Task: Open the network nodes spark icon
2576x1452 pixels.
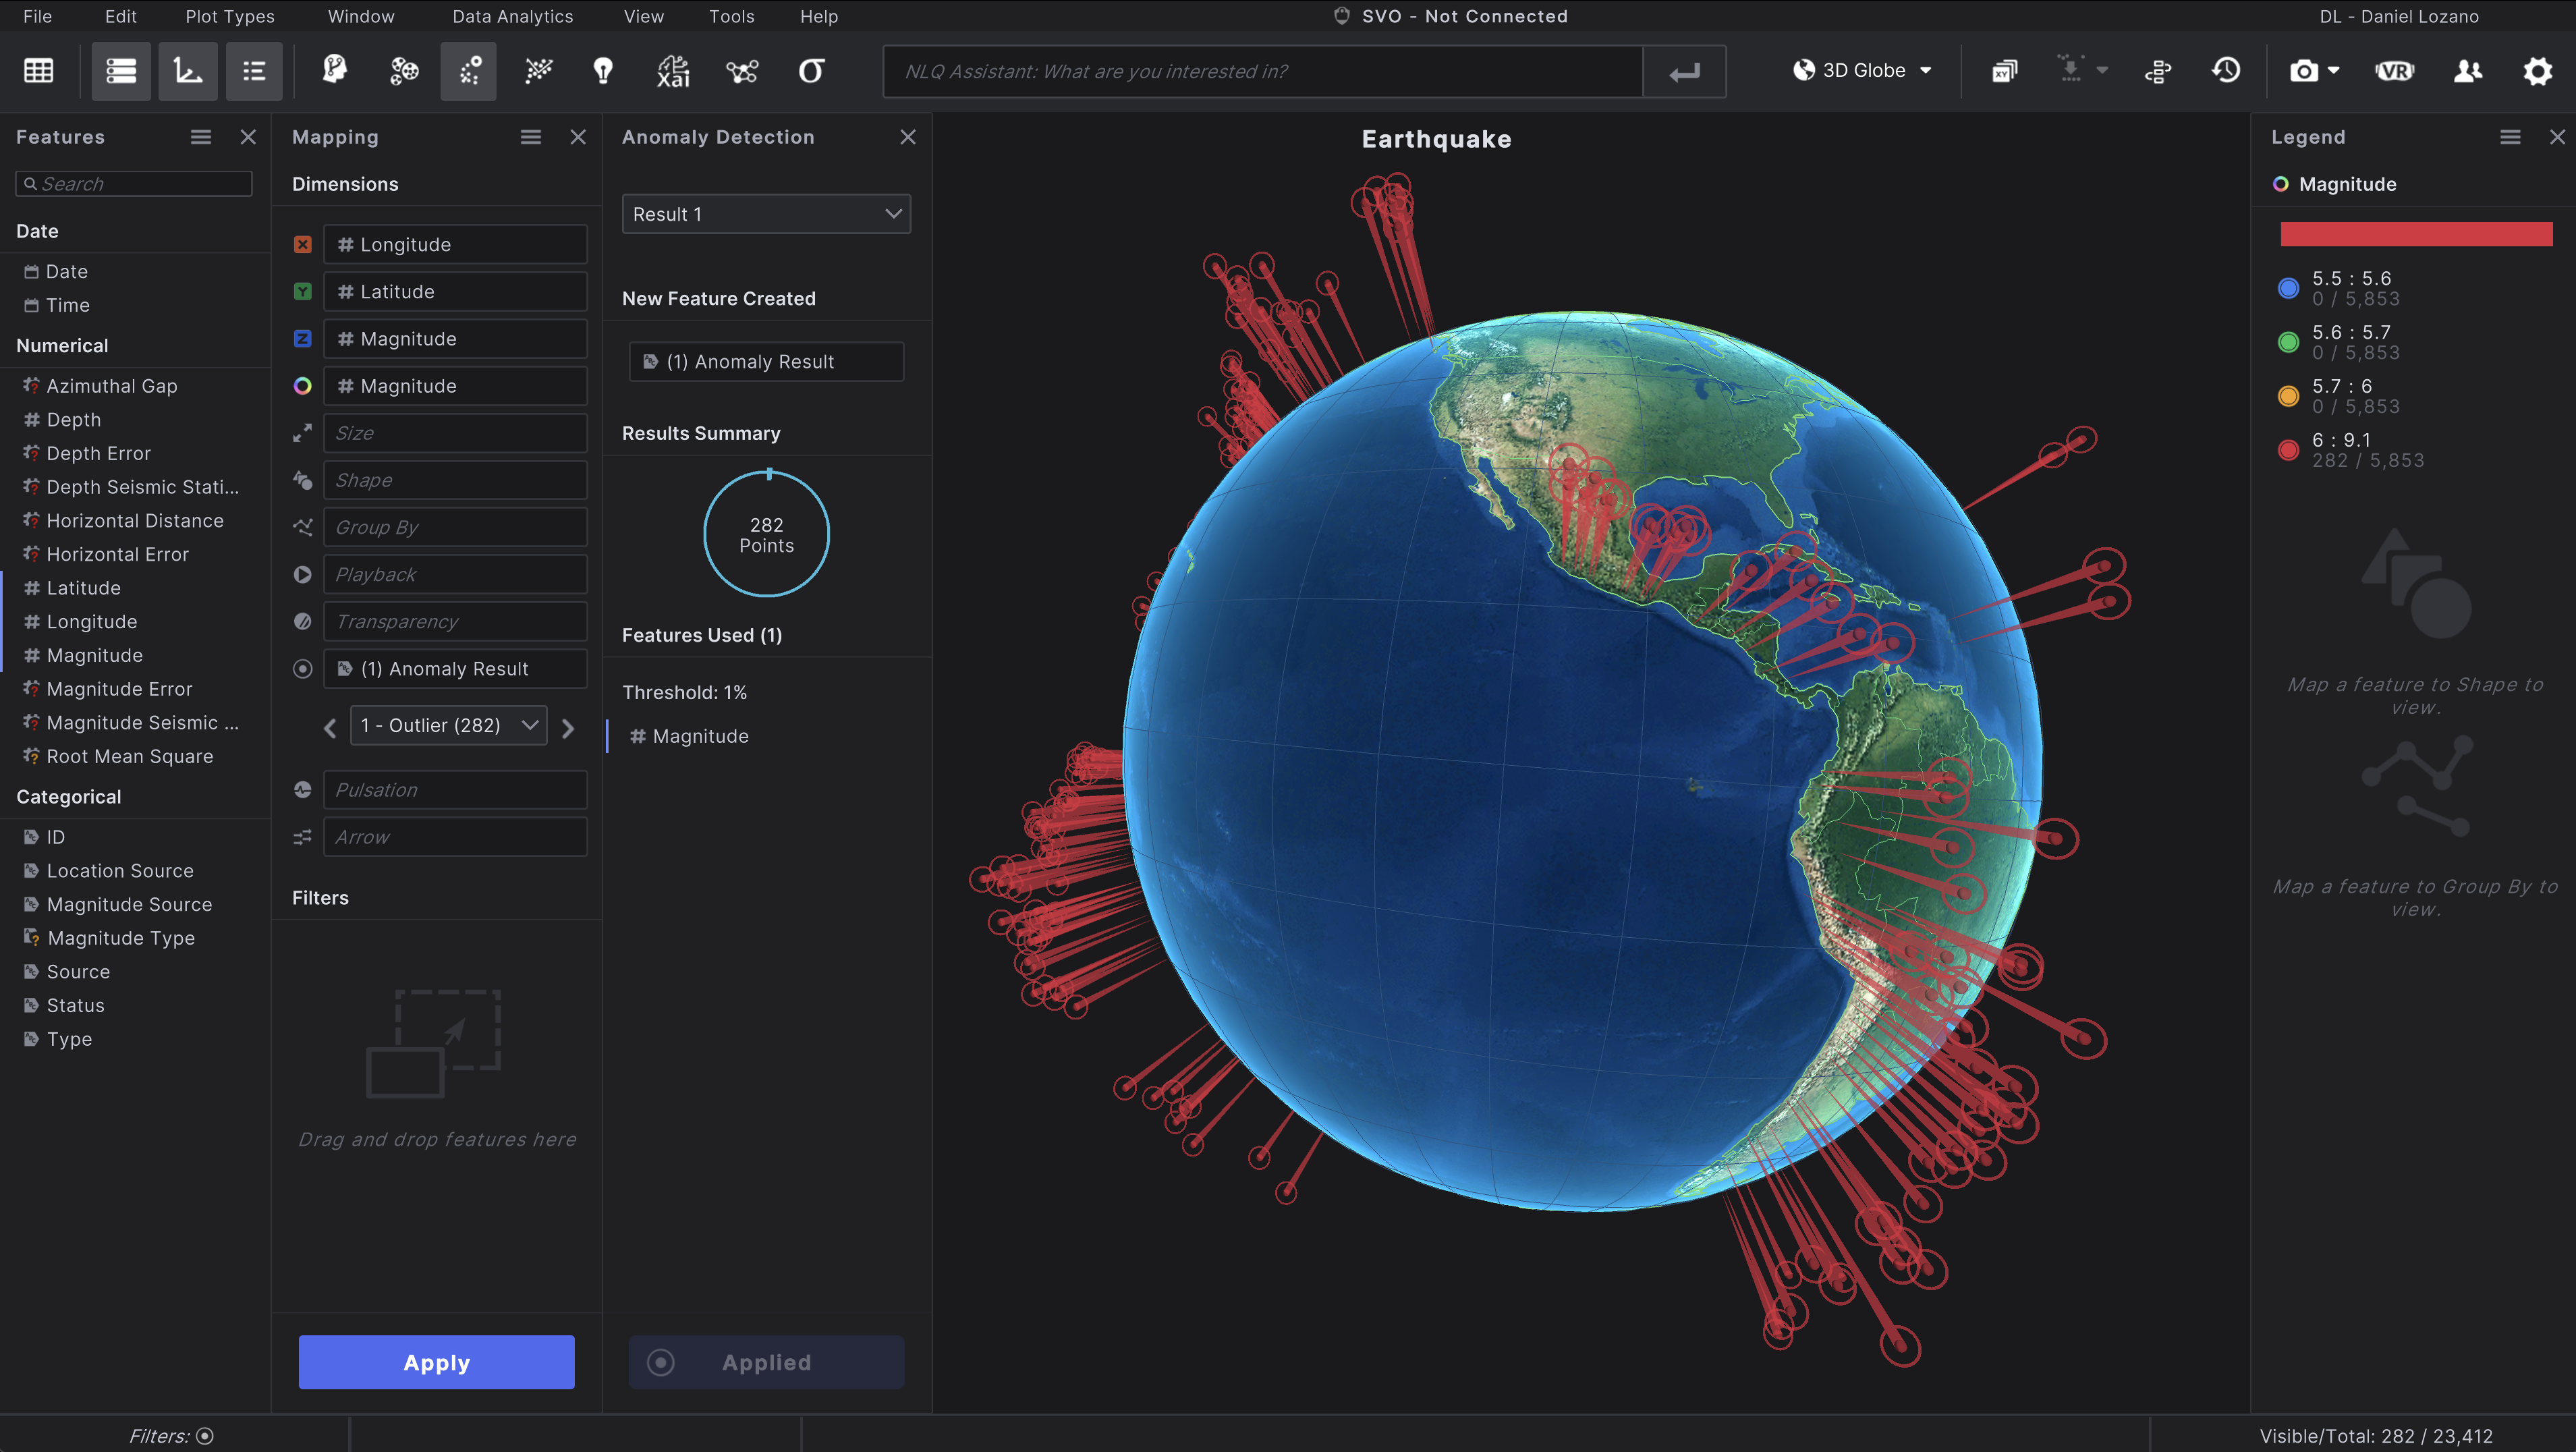Action: click(x=539, y=71)
